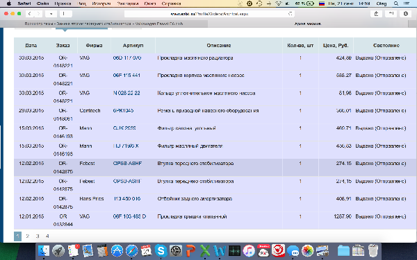
Task: Click the Цена, Руб. column header
Action: pyautogui.click(x=336, y=45)
